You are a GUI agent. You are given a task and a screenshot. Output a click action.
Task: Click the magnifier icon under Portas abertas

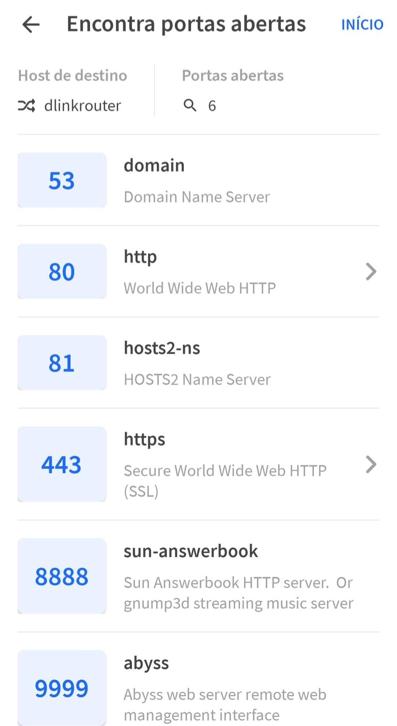[190, 105]
